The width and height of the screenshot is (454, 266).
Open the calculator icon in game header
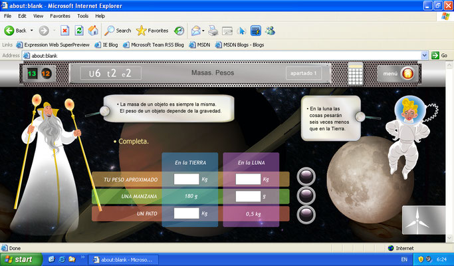click(x=355, y=74)
